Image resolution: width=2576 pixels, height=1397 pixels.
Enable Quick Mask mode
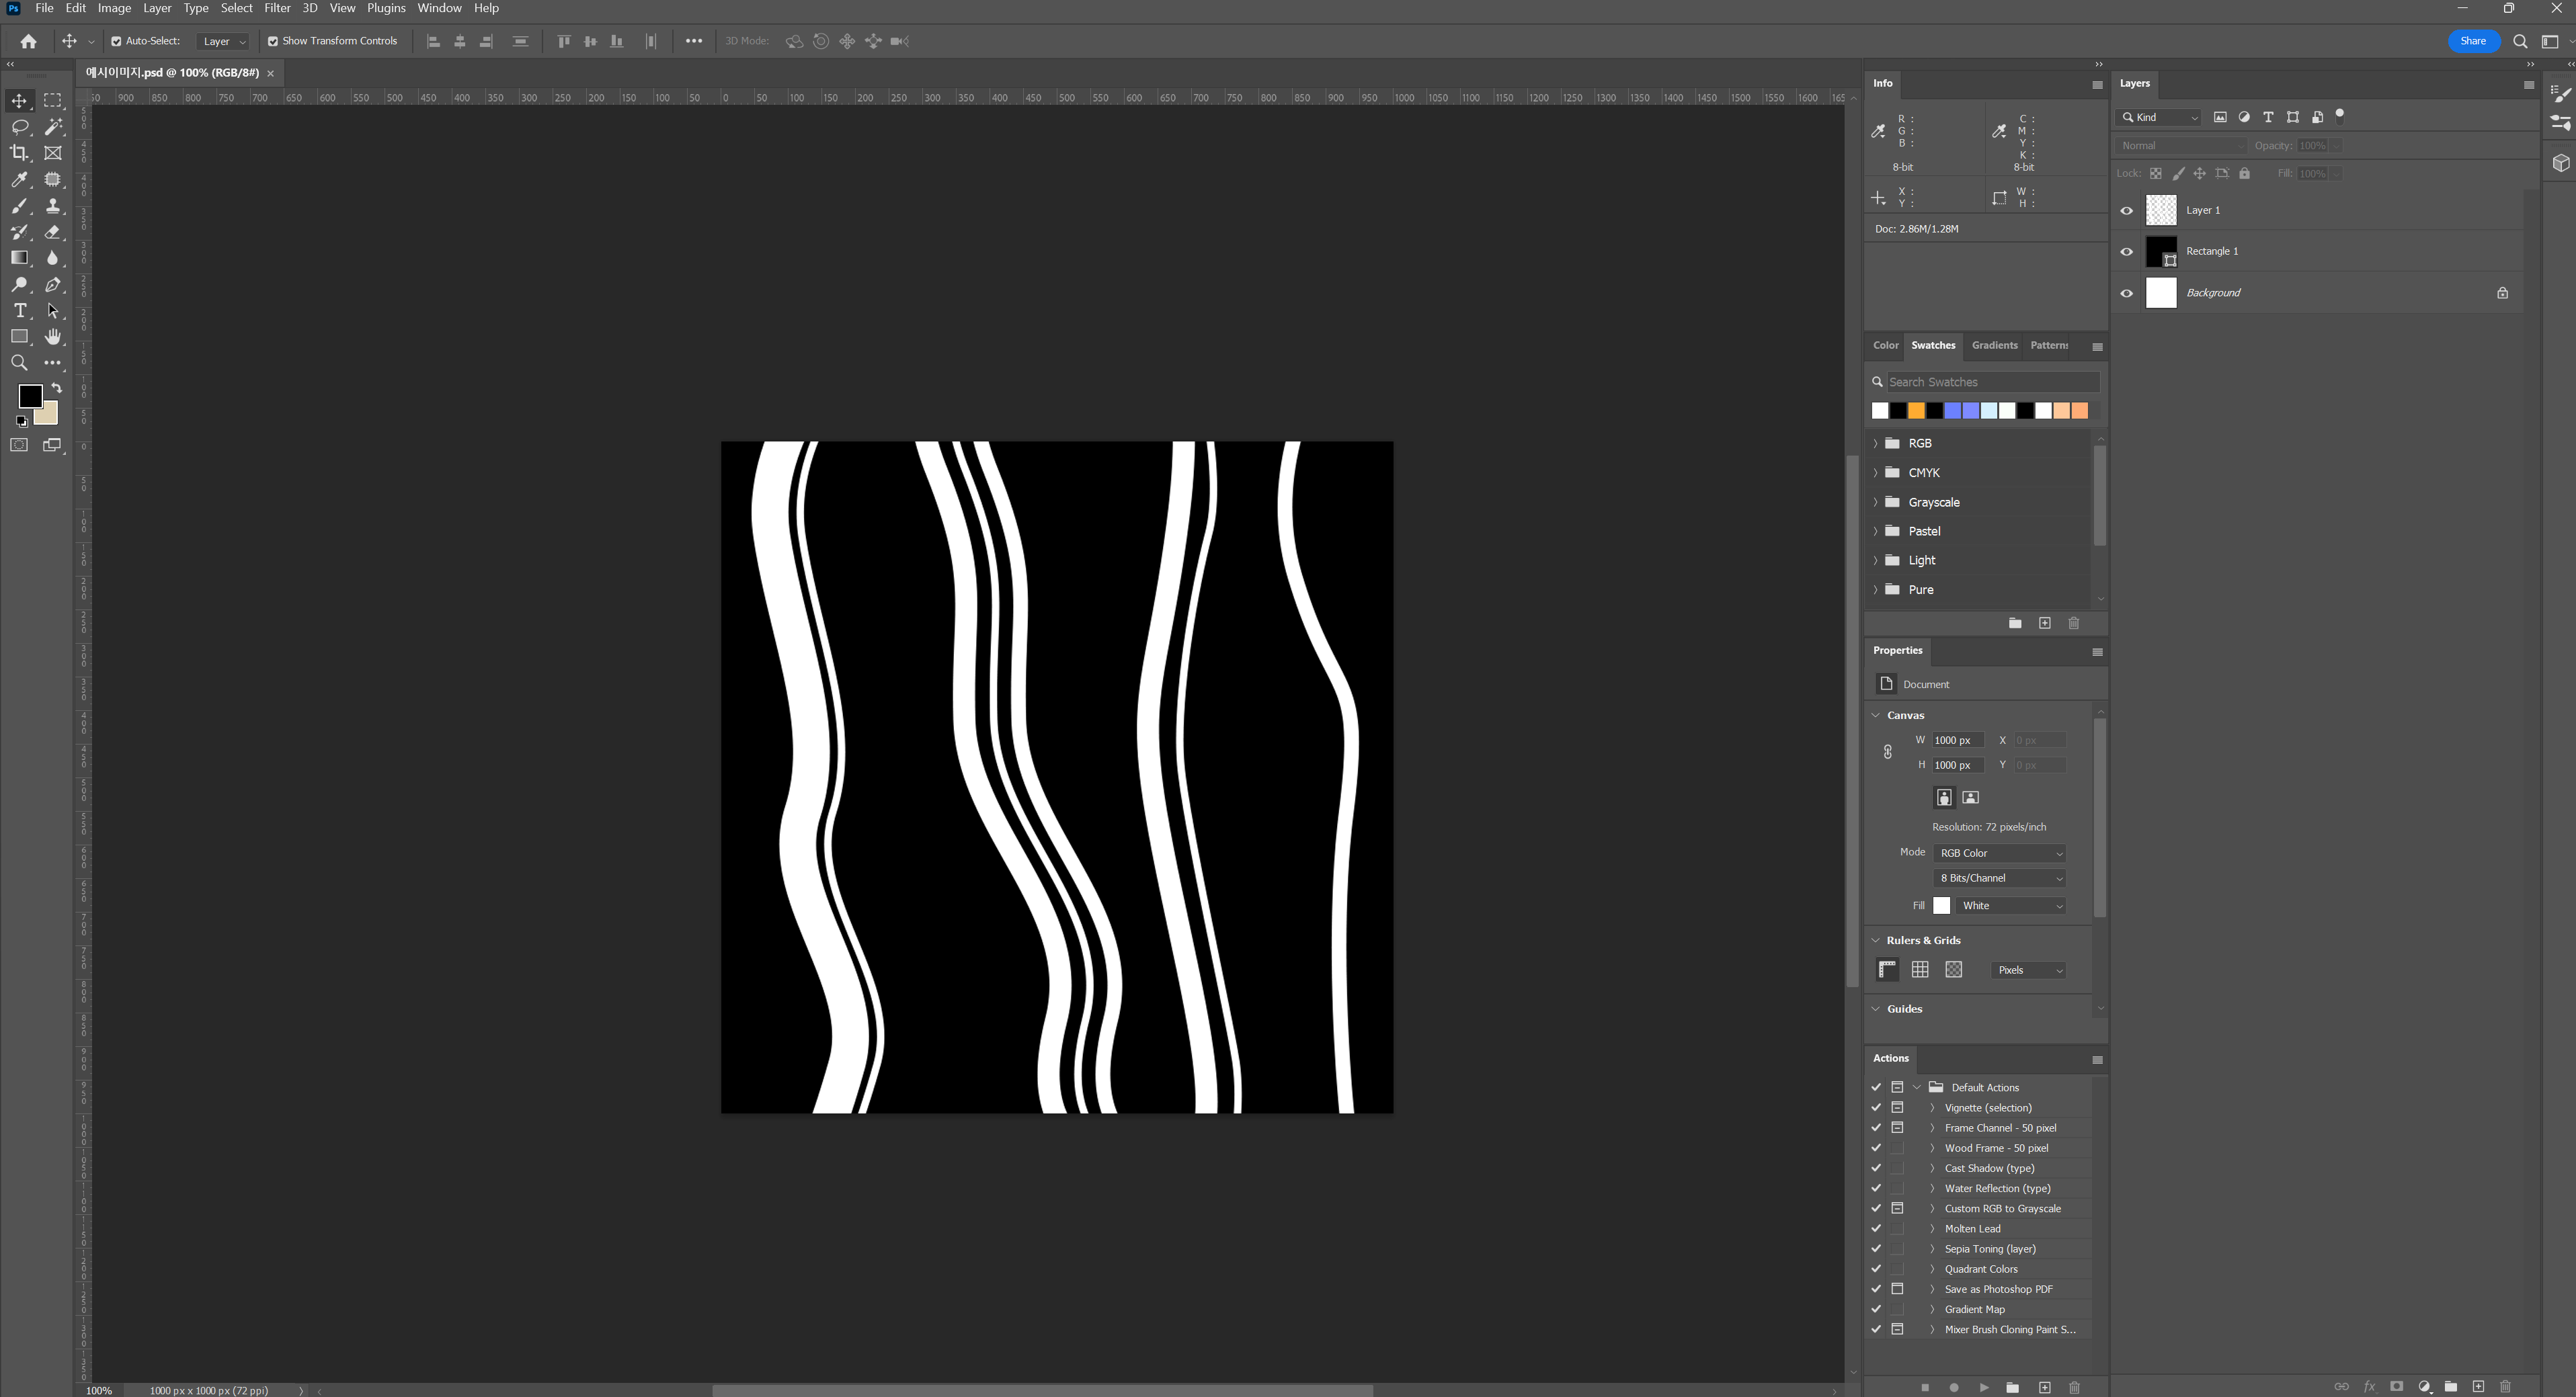pyautogui.click(x=19, y=445)
